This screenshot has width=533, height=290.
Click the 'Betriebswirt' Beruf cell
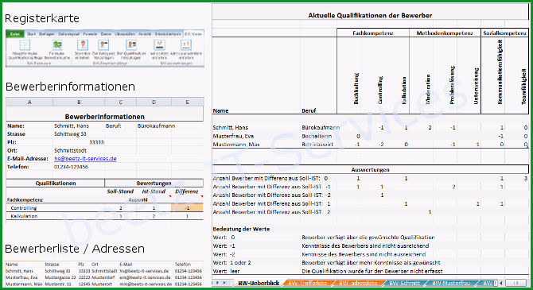tap(317, 145)
